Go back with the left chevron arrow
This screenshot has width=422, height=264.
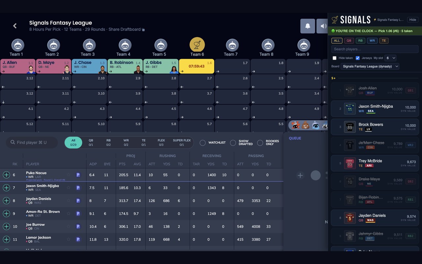(15, 26)
